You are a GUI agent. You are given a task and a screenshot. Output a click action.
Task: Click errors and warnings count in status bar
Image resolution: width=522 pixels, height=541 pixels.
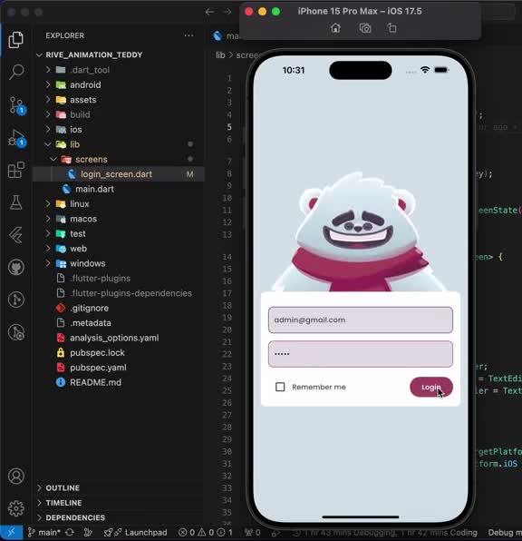[206, 532]
